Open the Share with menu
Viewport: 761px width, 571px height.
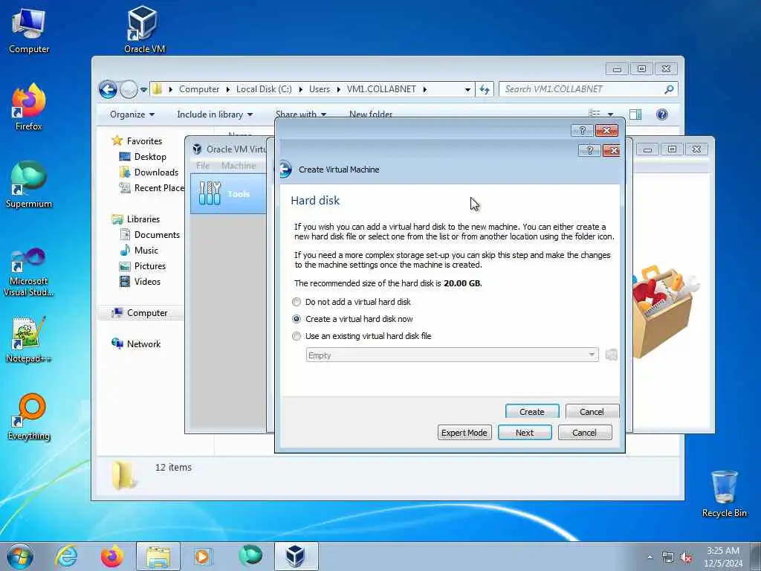pyautogui.click(x=300, y=114)
